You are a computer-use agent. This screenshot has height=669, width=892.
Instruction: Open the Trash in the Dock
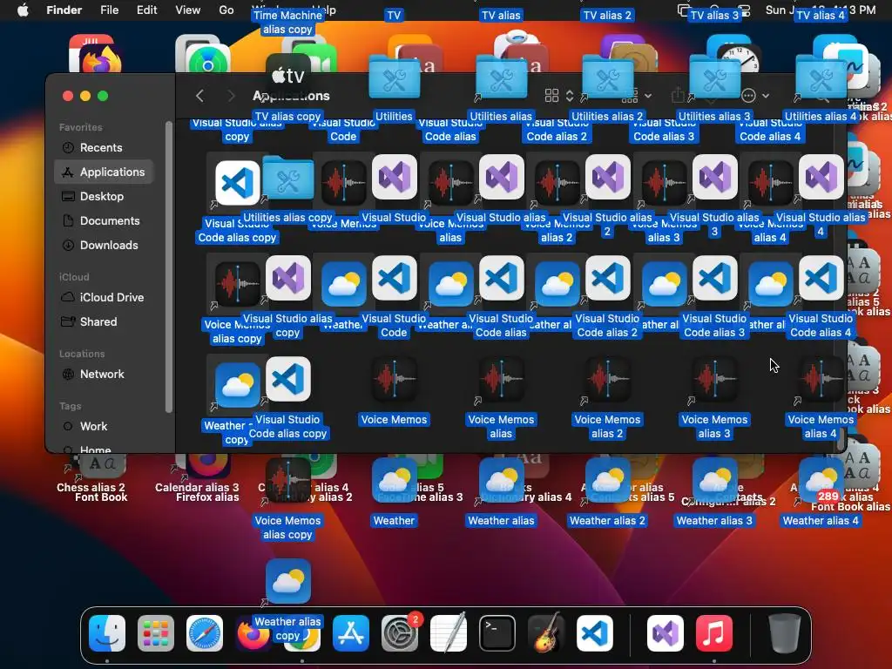coord(785,633)
